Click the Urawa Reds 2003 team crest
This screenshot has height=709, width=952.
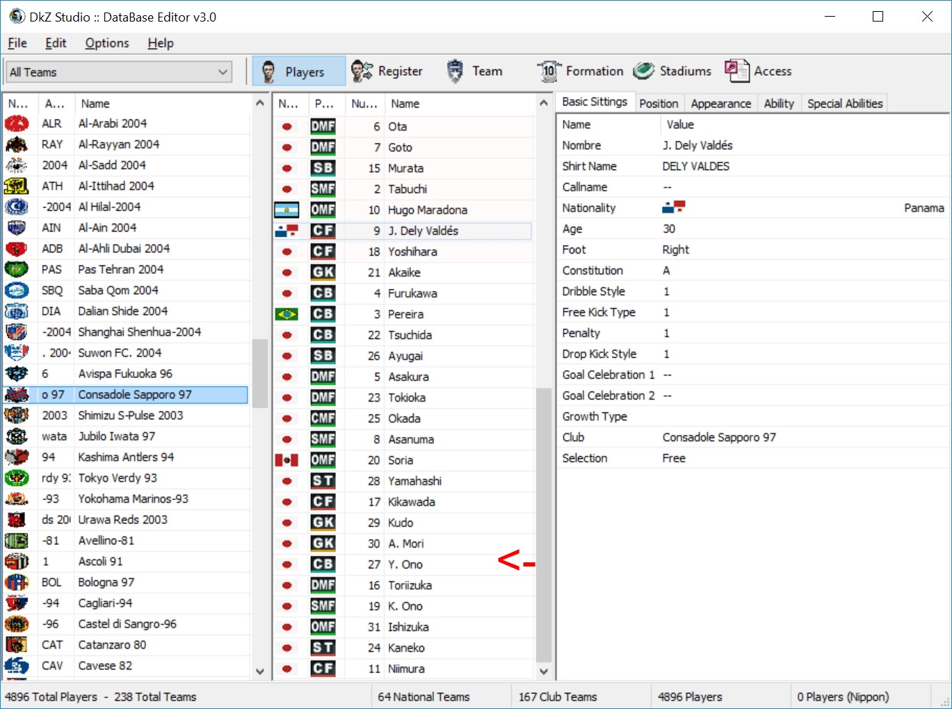[17, 520]
